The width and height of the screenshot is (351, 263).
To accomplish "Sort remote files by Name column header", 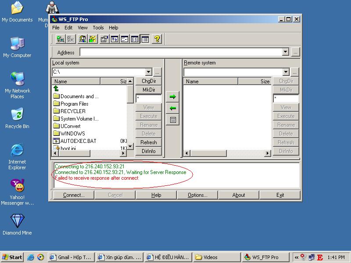I will click(211, 81).
